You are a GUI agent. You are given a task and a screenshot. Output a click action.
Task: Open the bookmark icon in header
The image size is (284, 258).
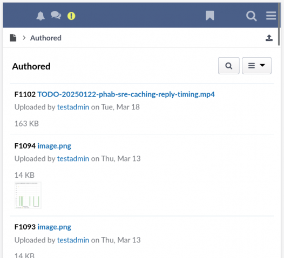[x=209, y=16]
